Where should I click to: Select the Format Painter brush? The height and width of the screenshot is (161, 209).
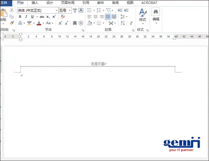[x=11, y=23]
